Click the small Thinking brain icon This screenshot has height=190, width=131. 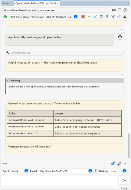(7, 80)
